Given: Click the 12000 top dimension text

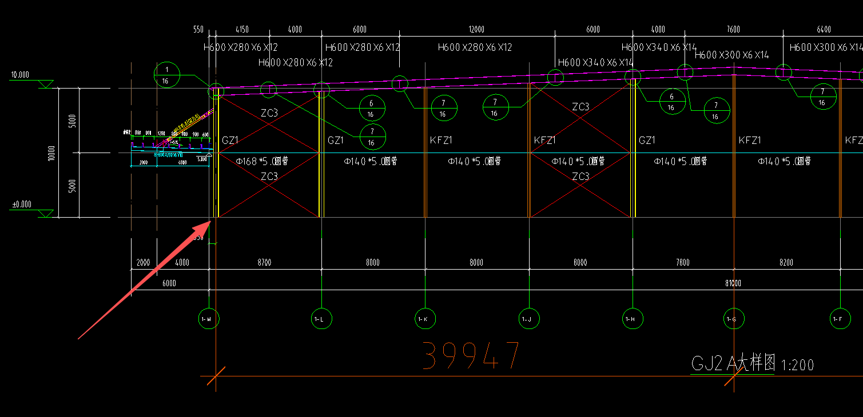Looking at the screenshot, I should pos(476,30).
